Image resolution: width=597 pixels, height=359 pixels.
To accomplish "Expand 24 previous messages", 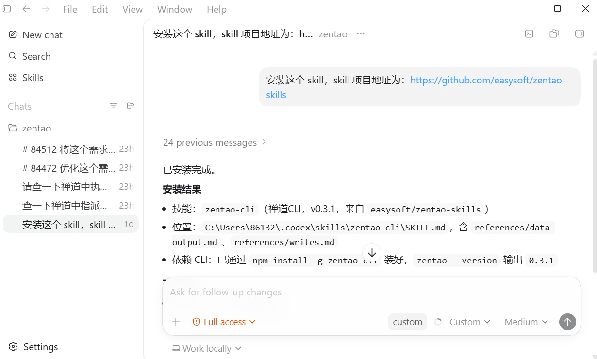I will point(215,142).
